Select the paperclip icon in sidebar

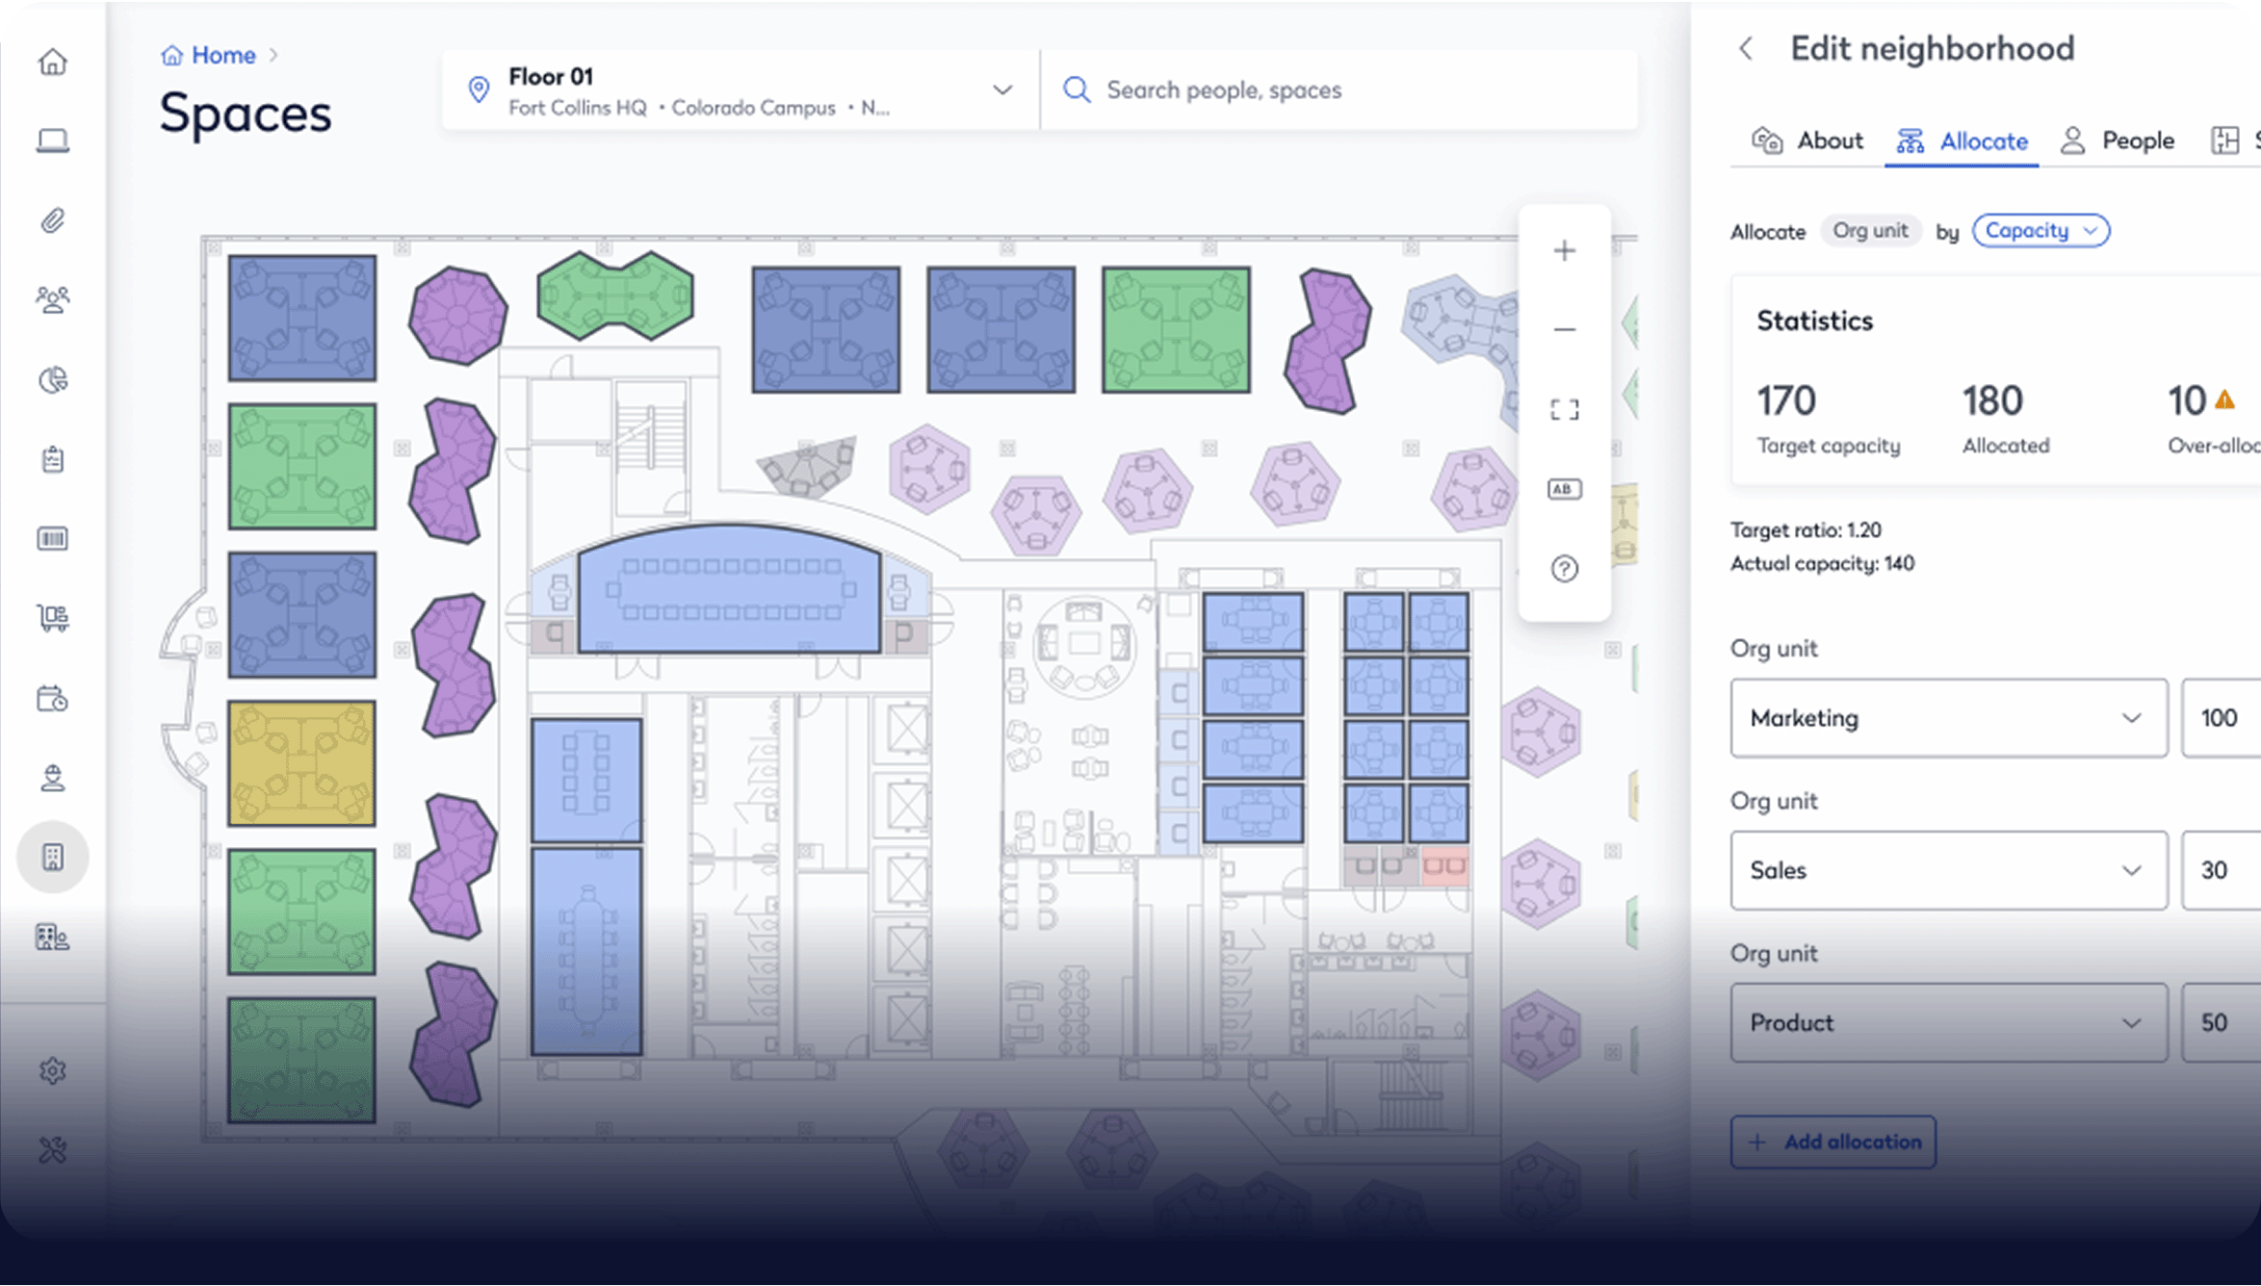click(x=53, y=221)
